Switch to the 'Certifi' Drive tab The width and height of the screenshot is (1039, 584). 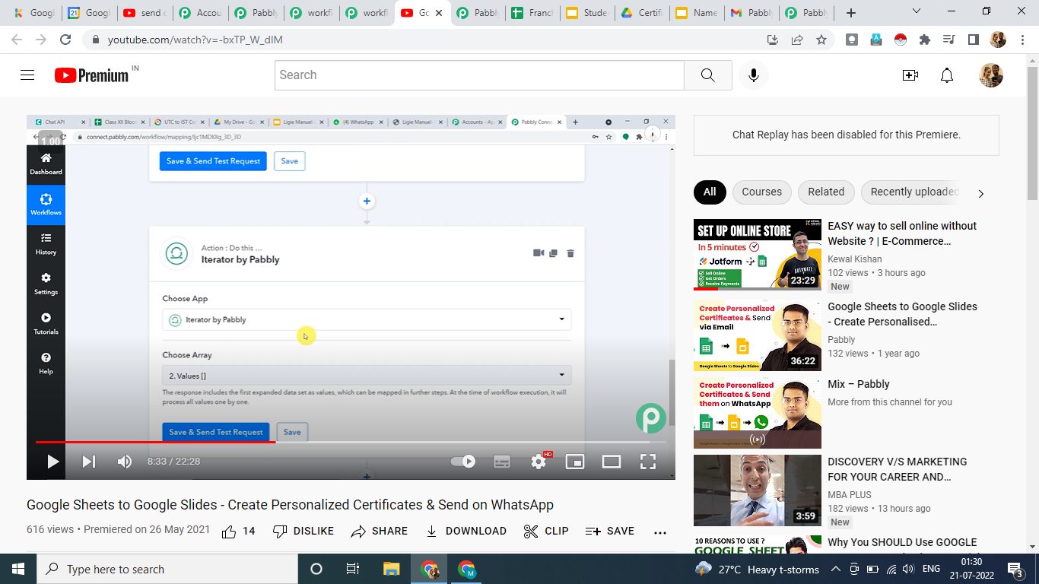click(643, 13)
